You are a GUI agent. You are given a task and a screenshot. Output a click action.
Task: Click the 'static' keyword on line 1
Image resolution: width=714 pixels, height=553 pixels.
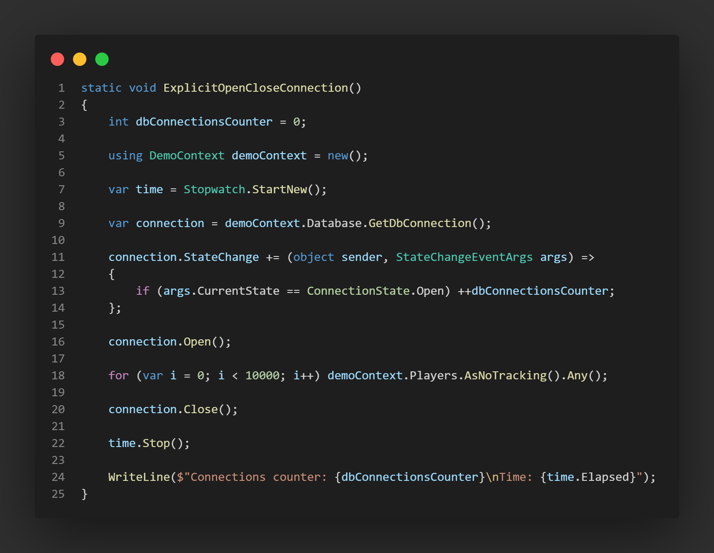(x=101, y=88)
